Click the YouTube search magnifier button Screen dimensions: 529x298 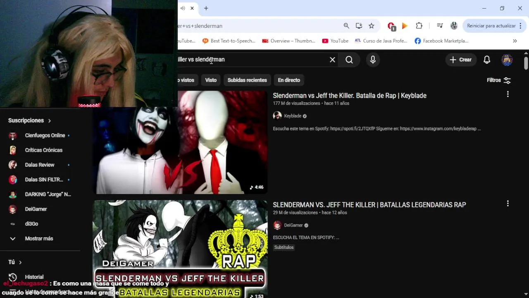(349, 60)
